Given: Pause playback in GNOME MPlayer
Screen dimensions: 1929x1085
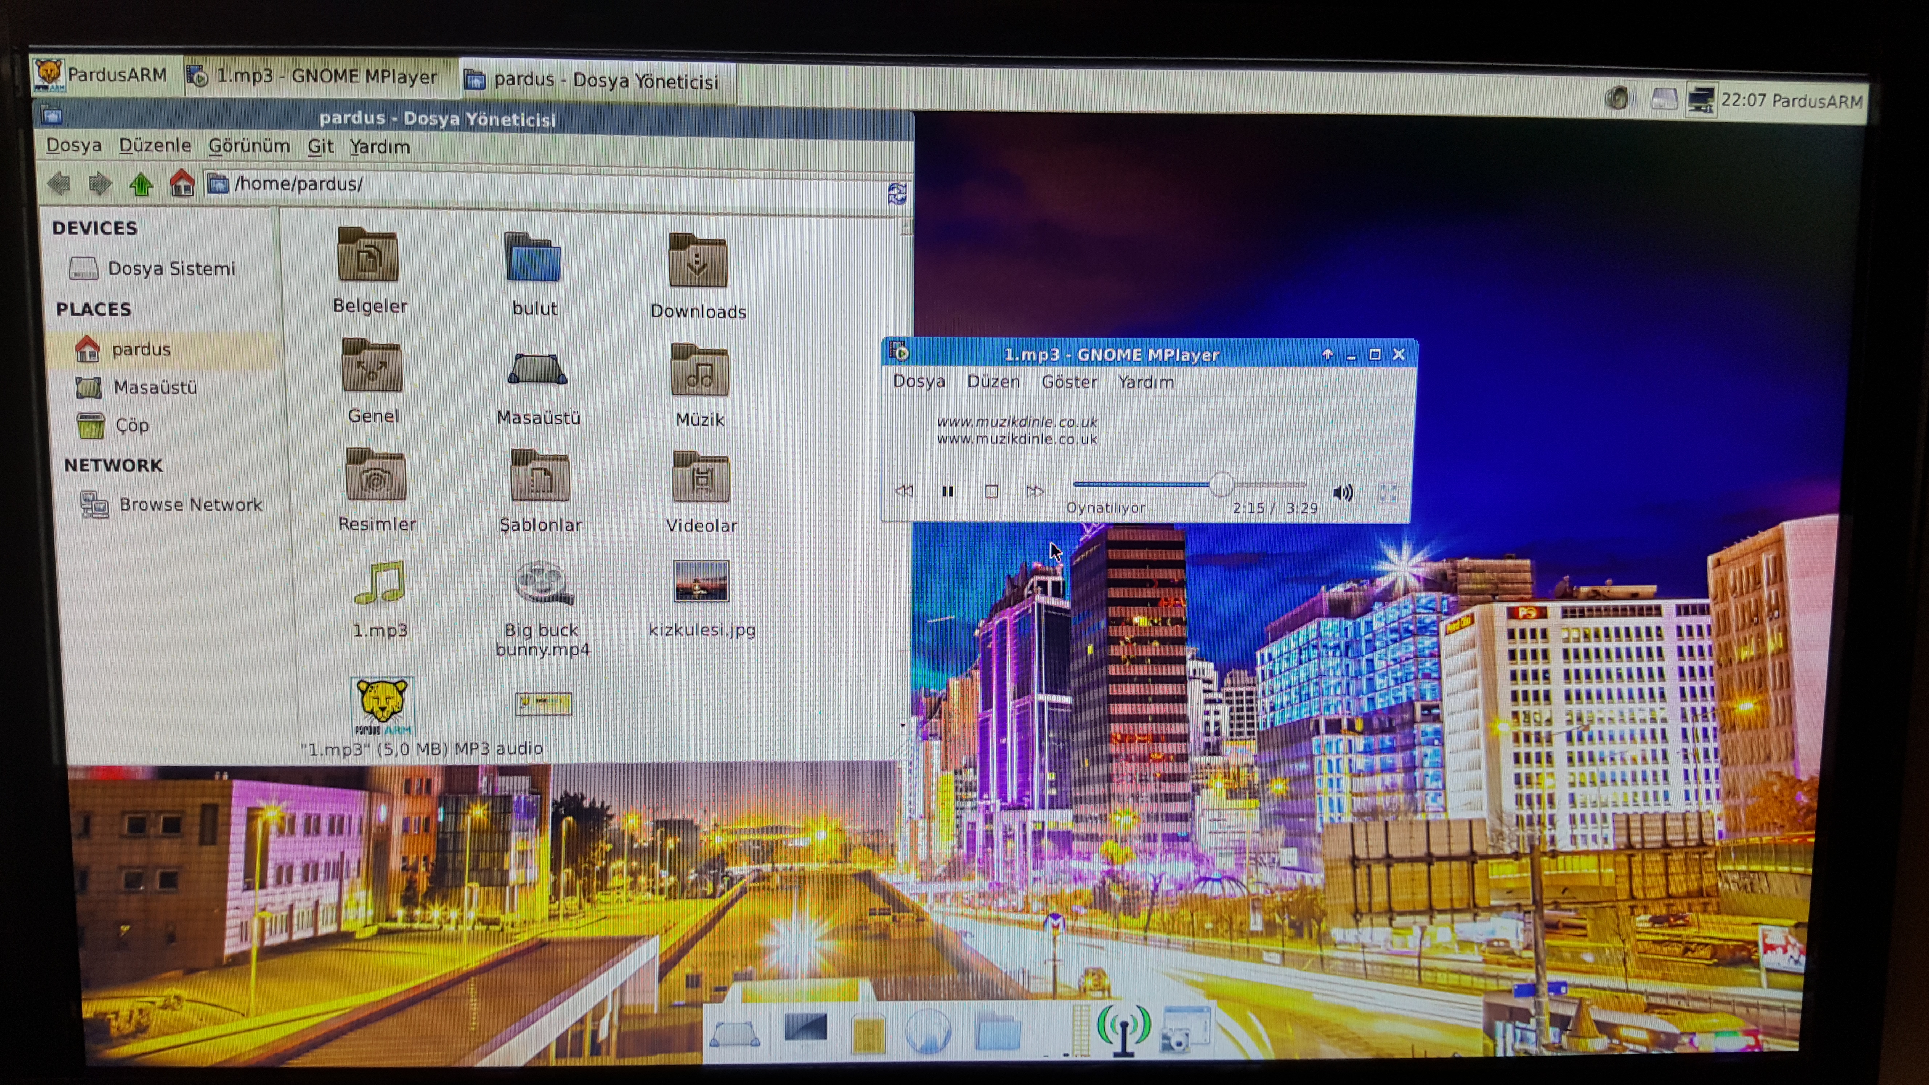Looking at the screenshot, I should coord(947,491).
